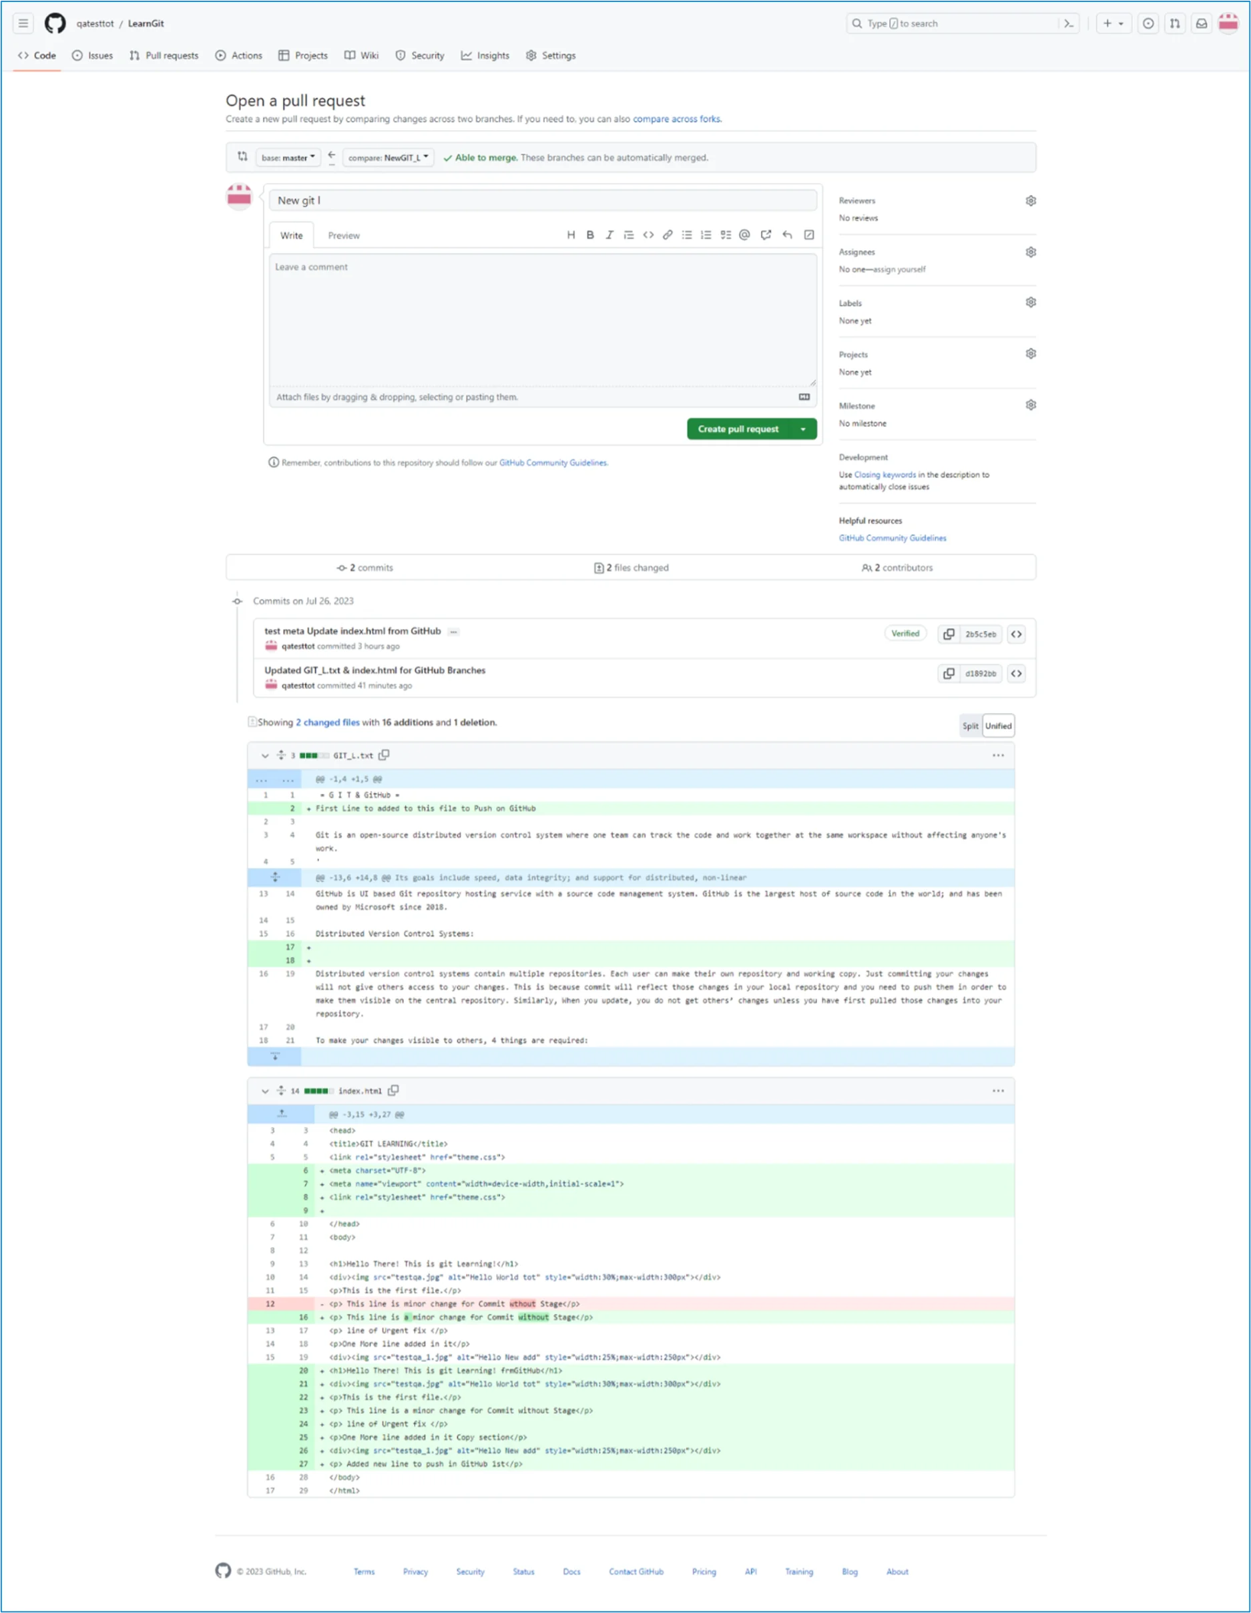Add a numbered list in the comment box
This screenshot has height=1613, width=1251.
[x=705, y=235]
